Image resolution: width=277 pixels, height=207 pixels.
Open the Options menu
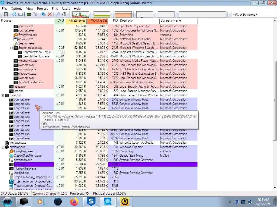point(17,9)
